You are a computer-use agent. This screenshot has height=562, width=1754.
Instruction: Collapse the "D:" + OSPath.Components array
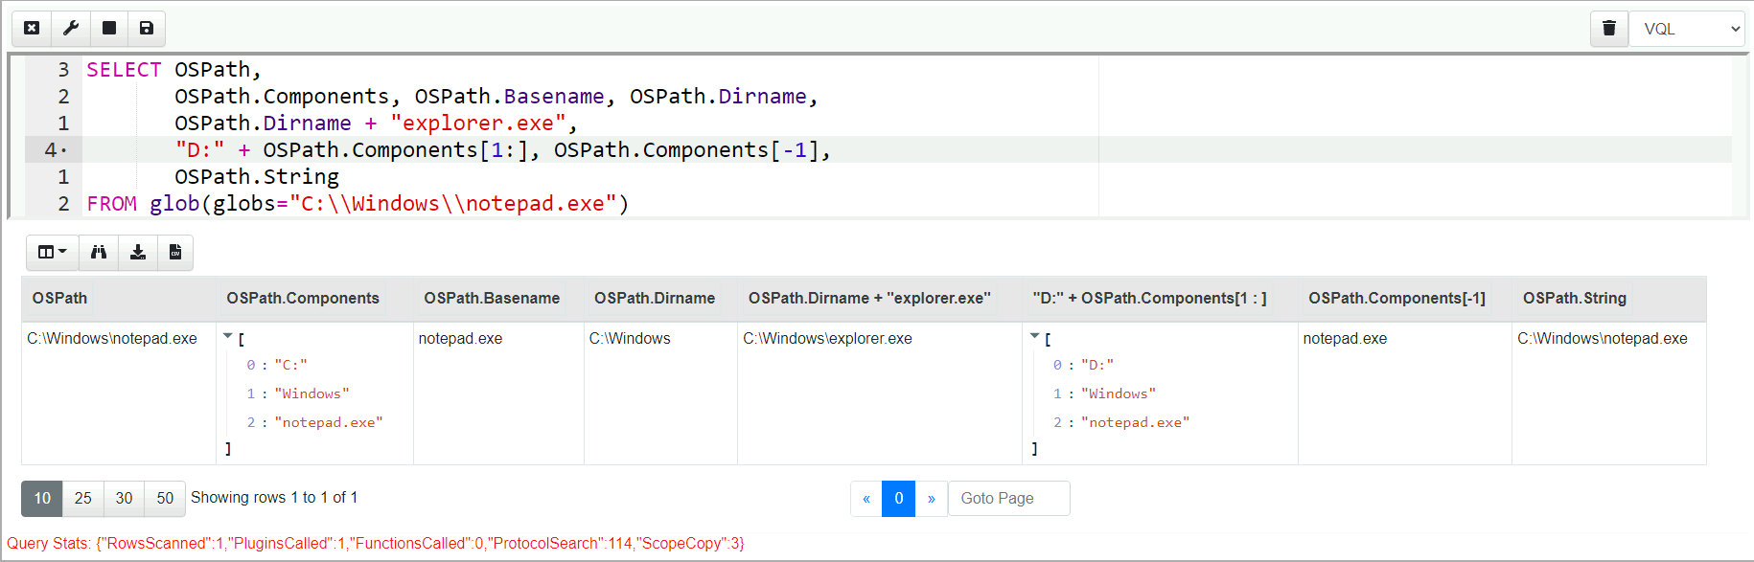[x=1035, y=337]
